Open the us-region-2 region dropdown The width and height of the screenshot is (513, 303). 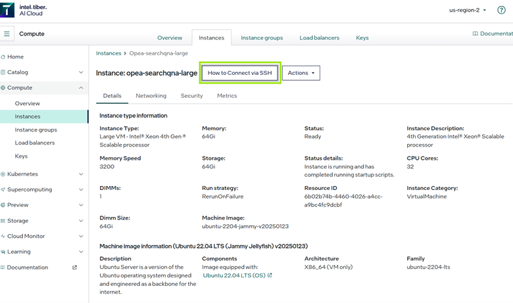click(468, 11)
